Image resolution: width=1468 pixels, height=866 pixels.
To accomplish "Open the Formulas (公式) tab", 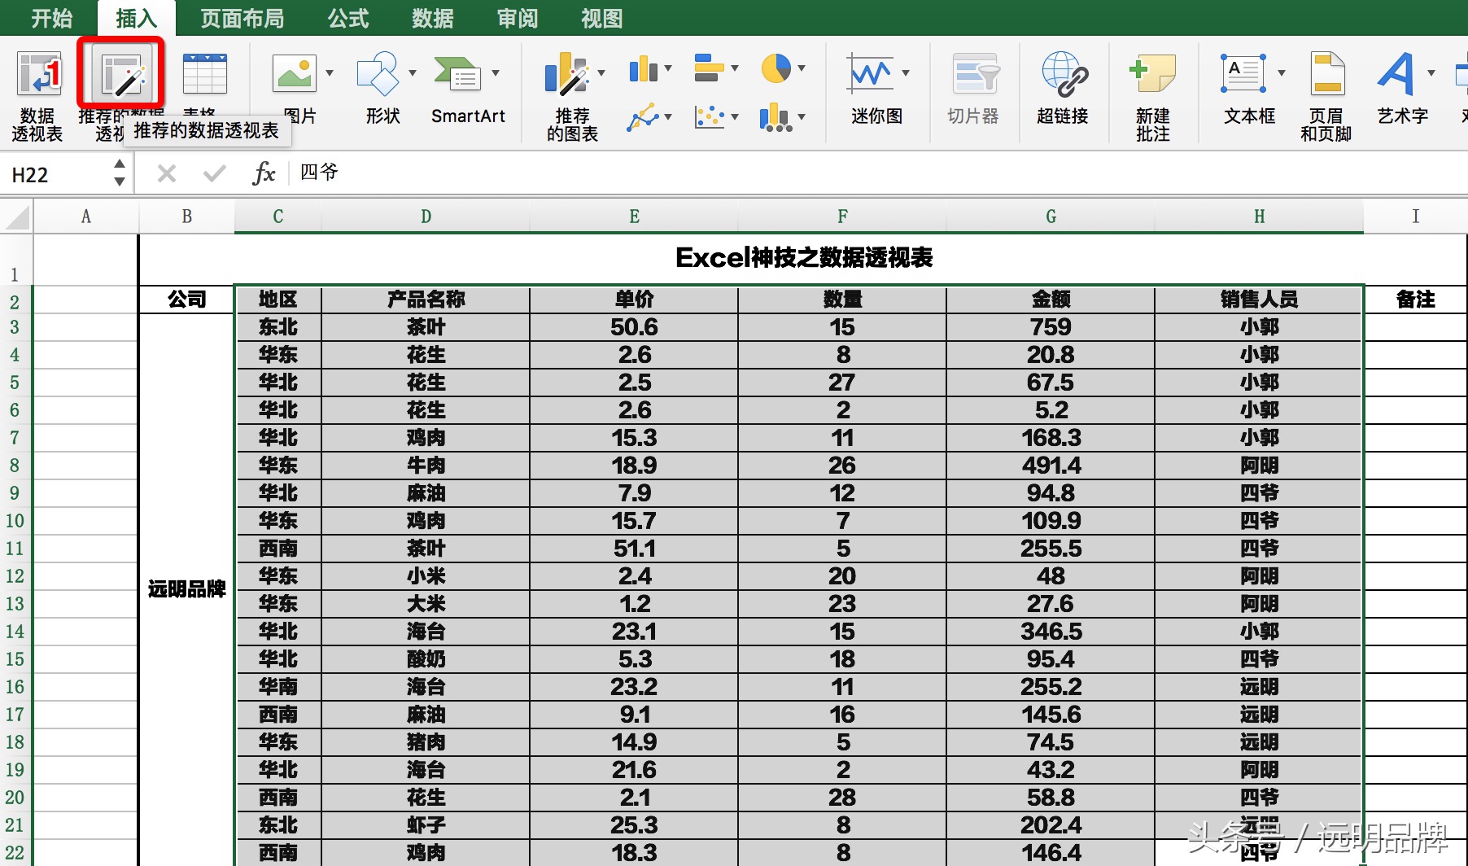I will coord(348,18).
